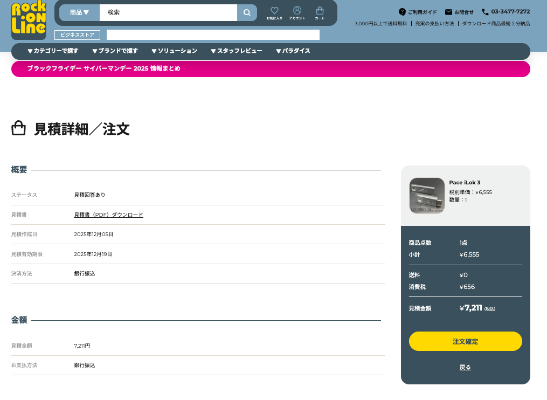
Task: Open the ブラックフライデー サイバーマンデー 2025 banner
Action: tap(103, 69)
